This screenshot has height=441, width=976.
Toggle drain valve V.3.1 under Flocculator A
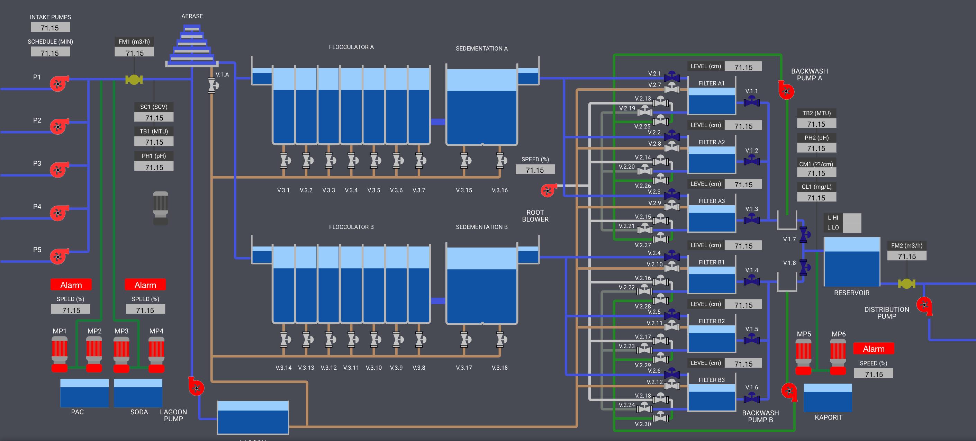click(x=284, y=161)
